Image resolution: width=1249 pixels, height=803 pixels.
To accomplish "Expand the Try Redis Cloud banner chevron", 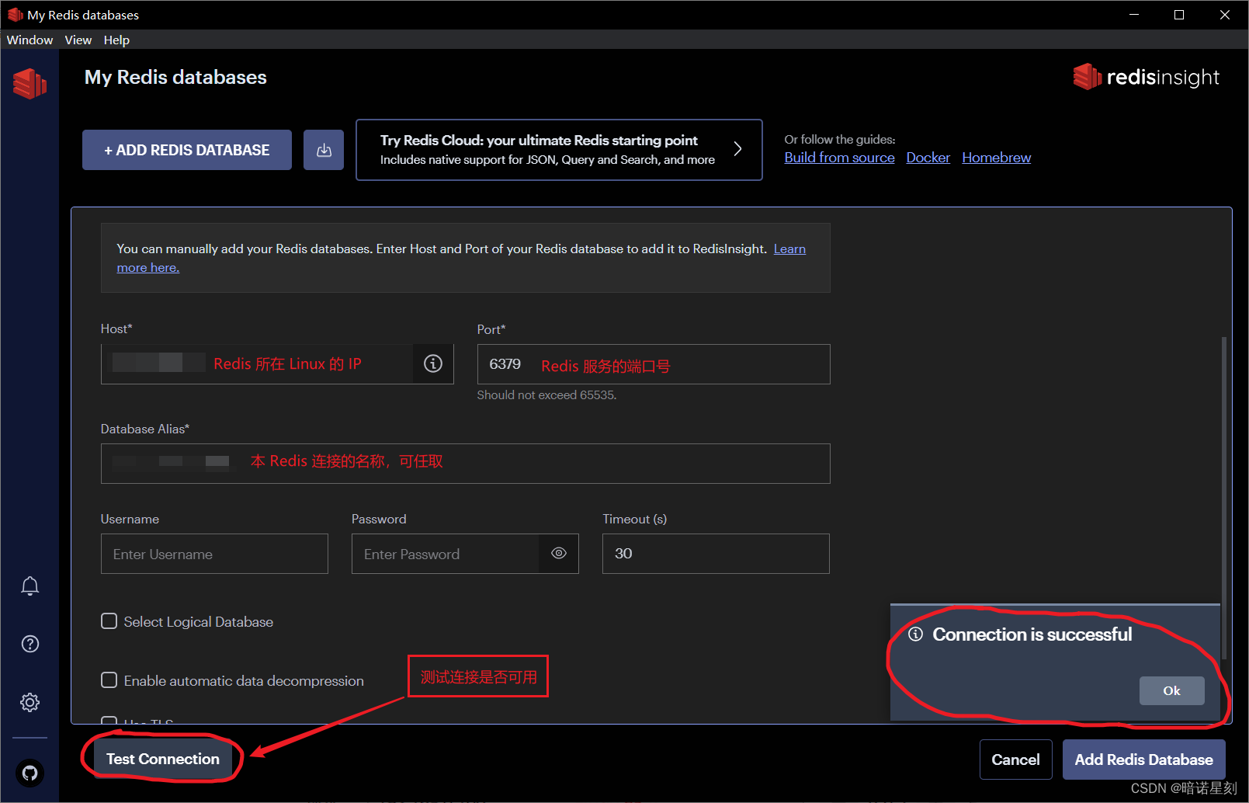I will coord(737,149).
